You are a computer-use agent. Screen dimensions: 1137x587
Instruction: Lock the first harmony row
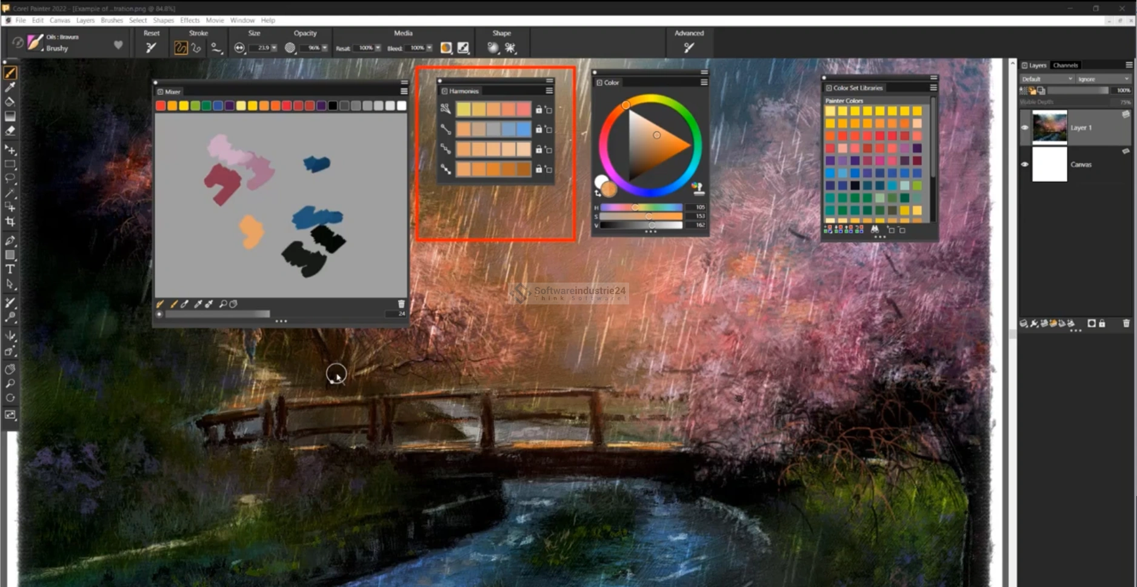point(539,110)
